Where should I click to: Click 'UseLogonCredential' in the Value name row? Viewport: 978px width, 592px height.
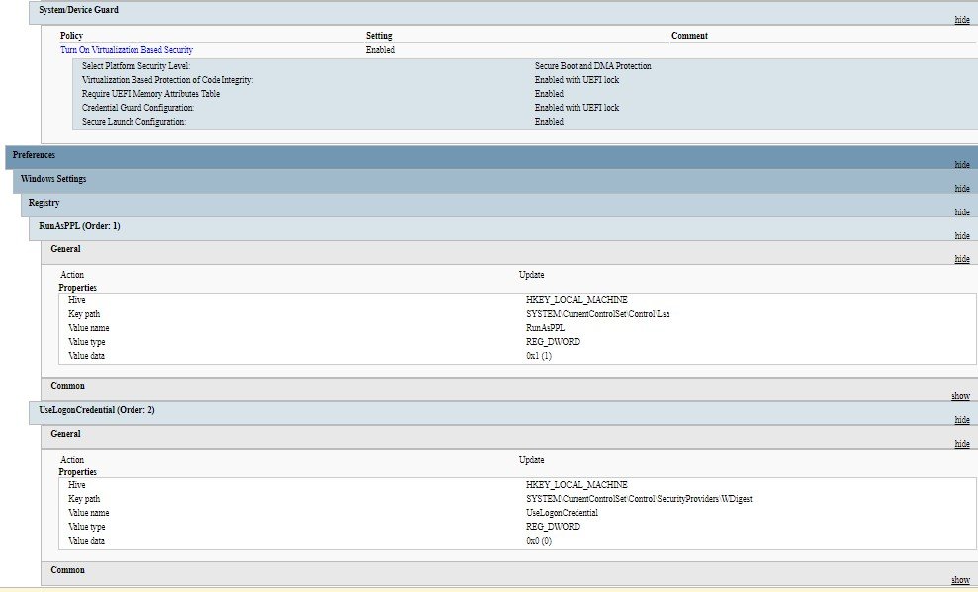(562, 513)
